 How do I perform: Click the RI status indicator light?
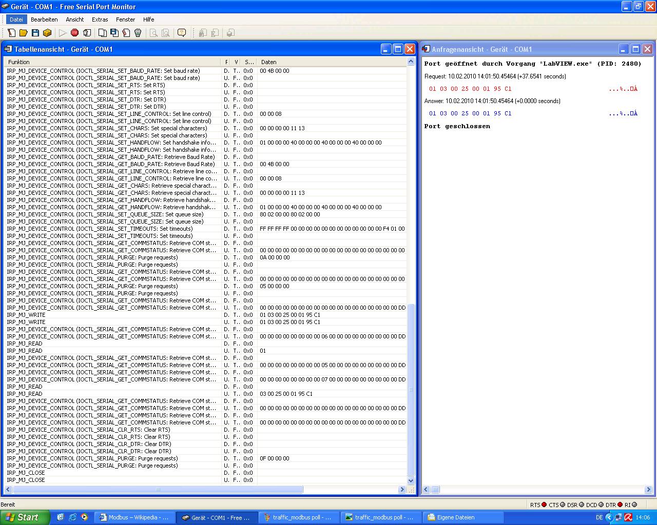coord(634,505)
